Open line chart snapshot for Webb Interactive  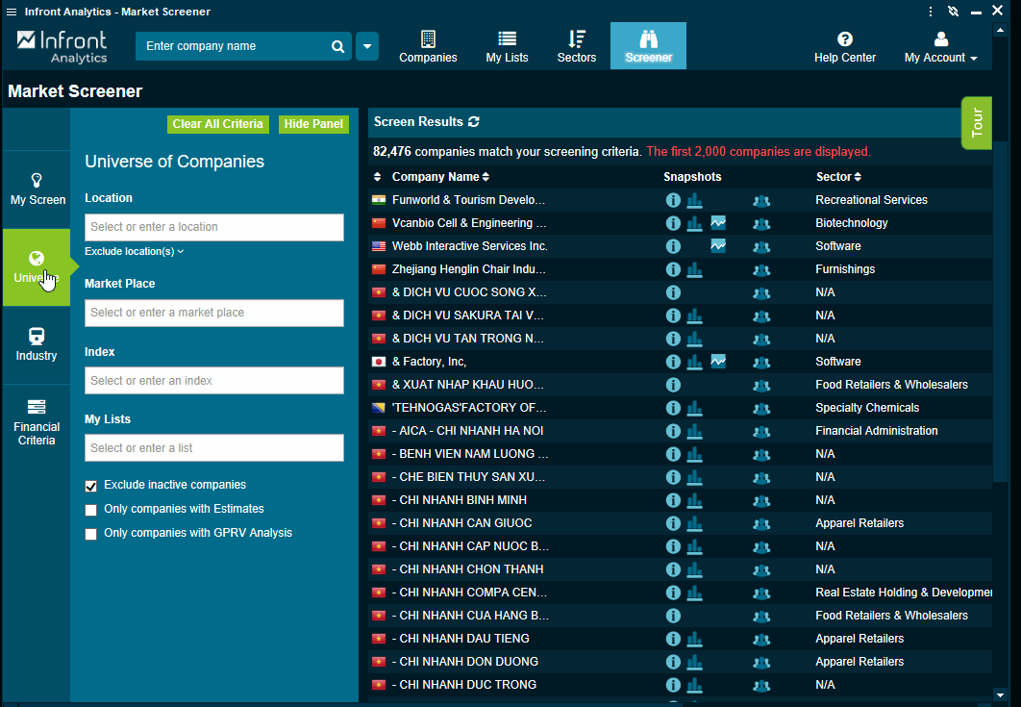(718, 246)
